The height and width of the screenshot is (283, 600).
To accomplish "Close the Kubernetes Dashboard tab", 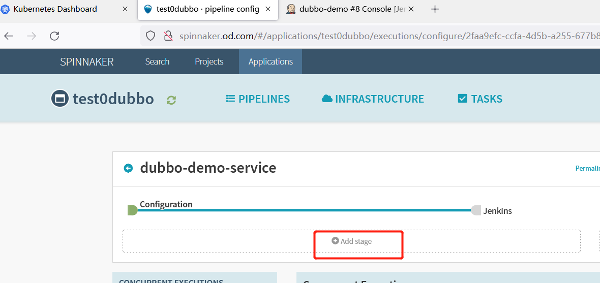I will (125, 9).
